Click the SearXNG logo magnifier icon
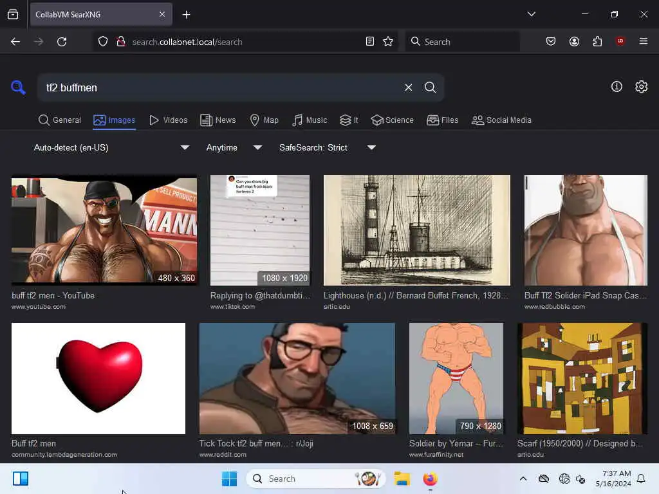The height and width of the screenshot is (494, 659). pos(18,87)
